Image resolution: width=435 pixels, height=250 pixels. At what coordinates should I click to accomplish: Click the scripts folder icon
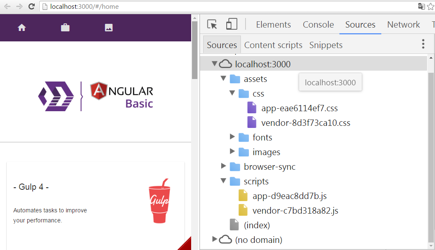coord(235,181)
